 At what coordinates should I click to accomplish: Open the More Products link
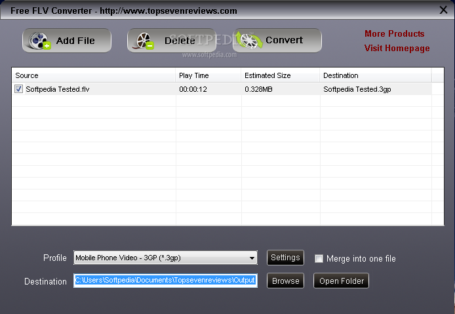point(394,33)
